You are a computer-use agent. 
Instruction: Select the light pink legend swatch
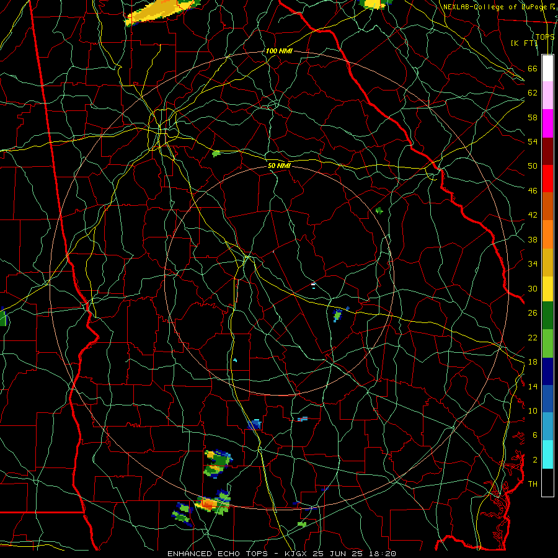click(x=547, y=95)
